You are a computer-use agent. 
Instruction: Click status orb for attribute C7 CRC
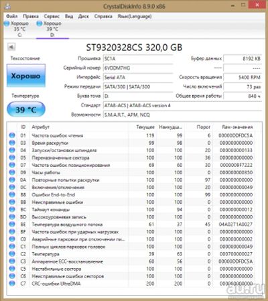[x=12, y=284]
